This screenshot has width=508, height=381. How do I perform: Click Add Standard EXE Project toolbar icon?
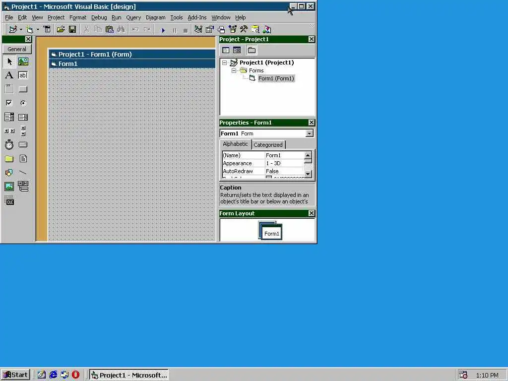(x=13, y=29)
